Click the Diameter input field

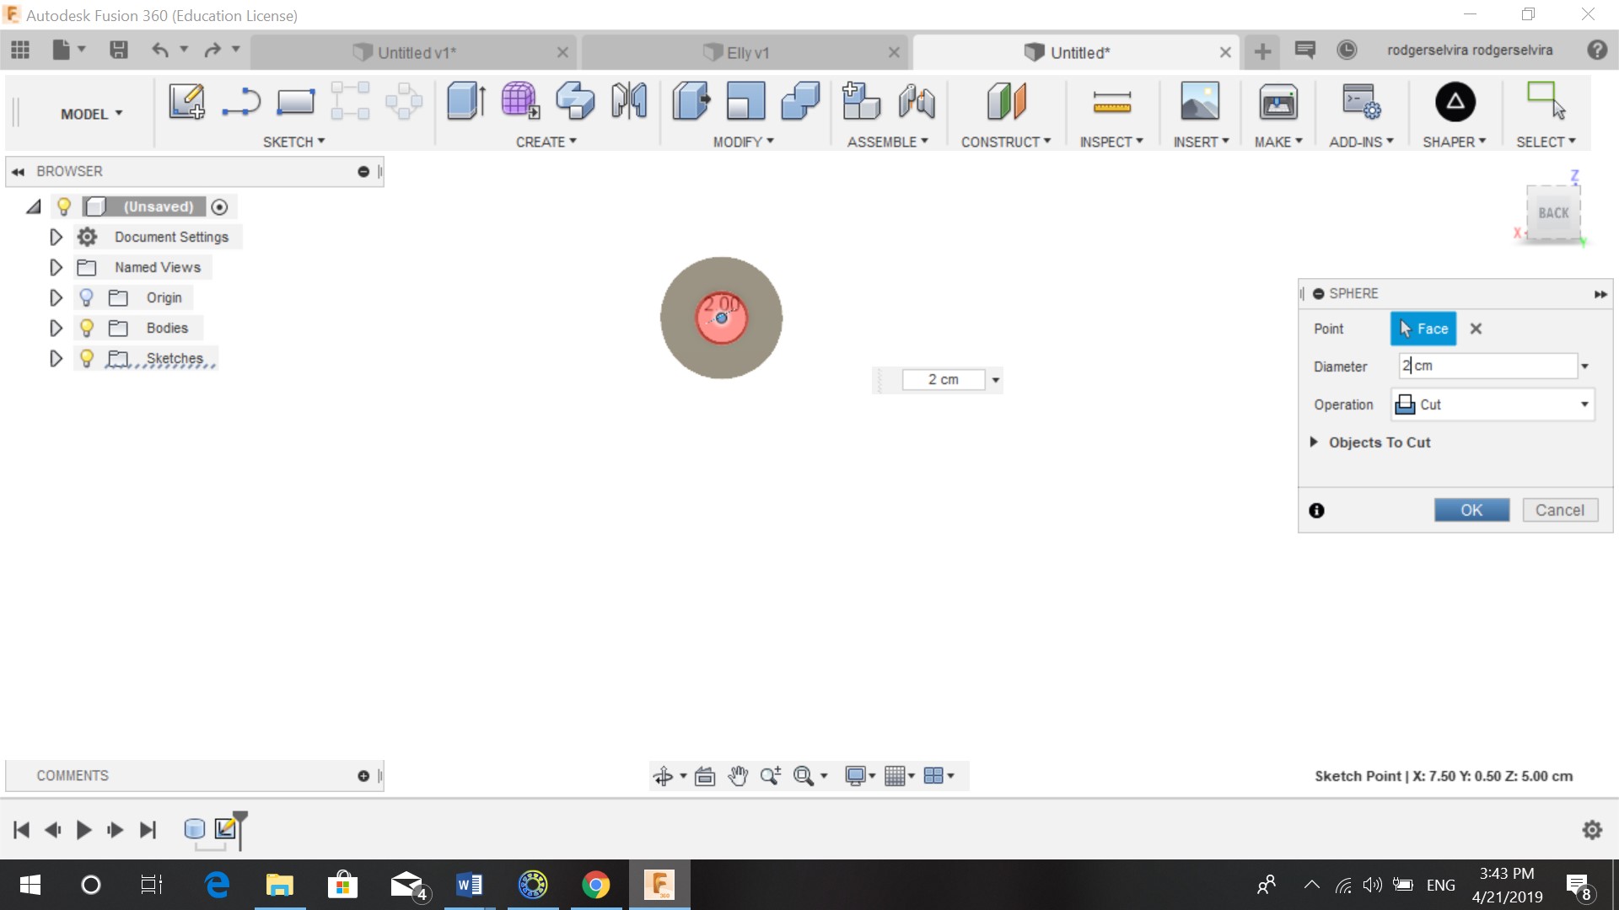click(x=1488, y=366)
